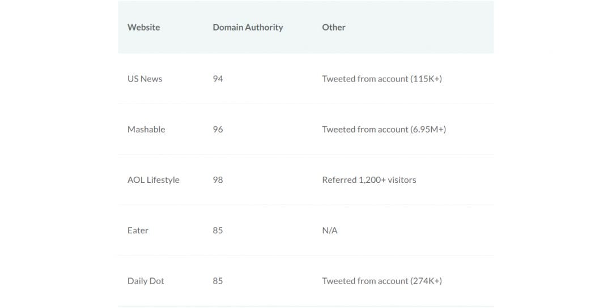Click US News domain authority 94

tap(218, 79)
